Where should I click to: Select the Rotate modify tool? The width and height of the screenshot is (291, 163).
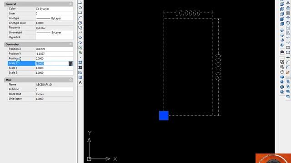pyautogui.click(x=288, y=23)
